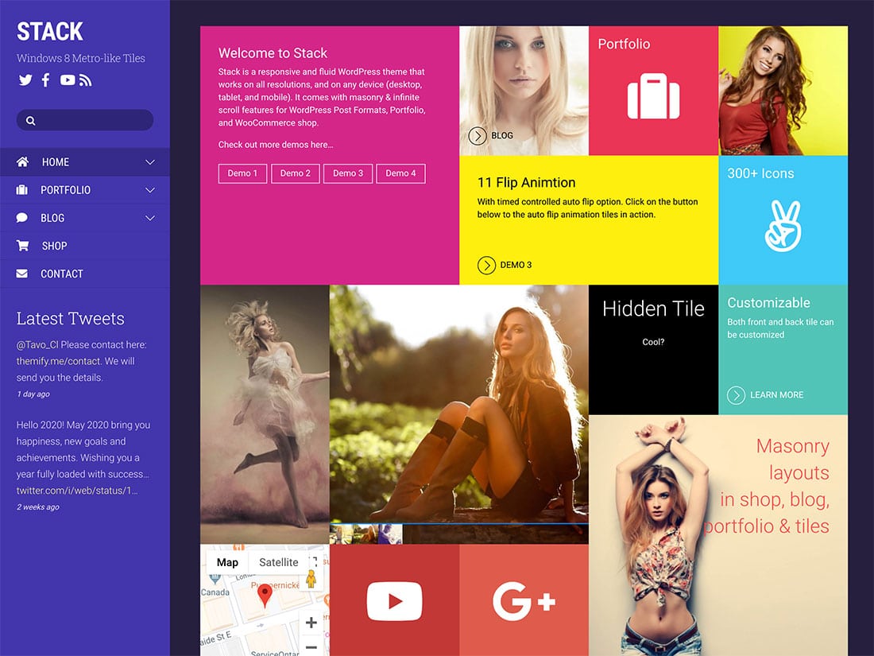Open the BLOG menu item
This screenshot has height=656, width=874.
[85, 218]
